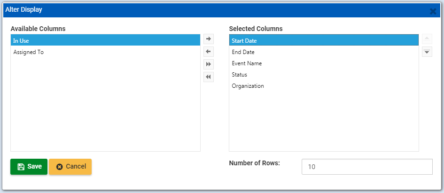
Task: Select In Use in Available Columns
Action: coord(105,41)
